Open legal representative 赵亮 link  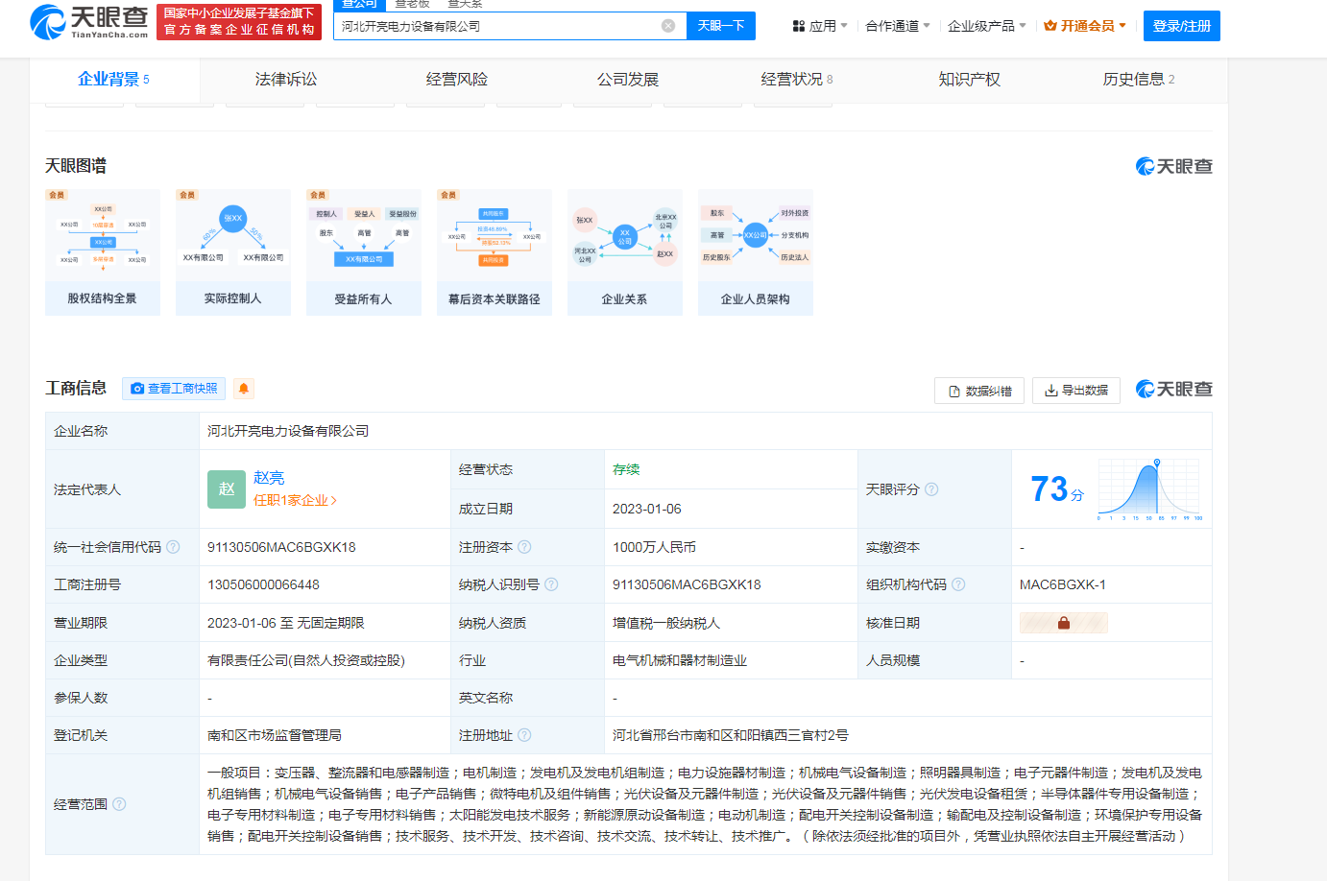(x=269, y=478)
